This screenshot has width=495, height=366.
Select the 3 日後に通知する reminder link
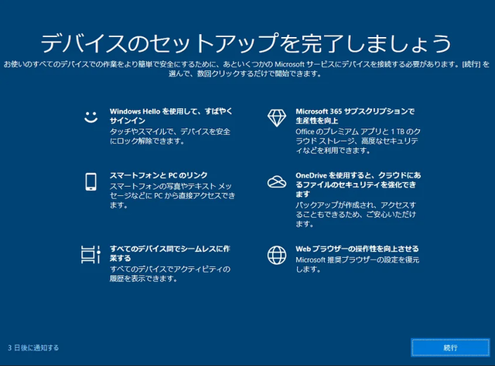(x=33, y=347)
